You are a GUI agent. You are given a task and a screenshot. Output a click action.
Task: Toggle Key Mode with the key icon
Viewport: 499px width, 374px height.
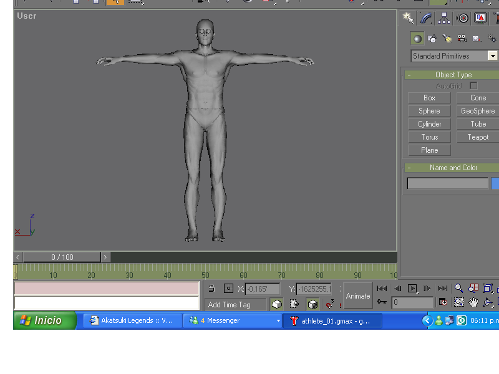[382, 302]
